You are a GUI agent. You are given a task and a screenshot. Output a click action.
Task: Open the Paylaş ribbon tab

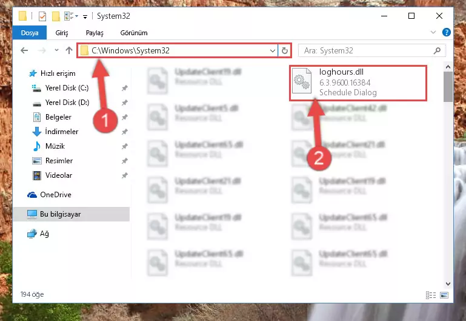(95, 33)
